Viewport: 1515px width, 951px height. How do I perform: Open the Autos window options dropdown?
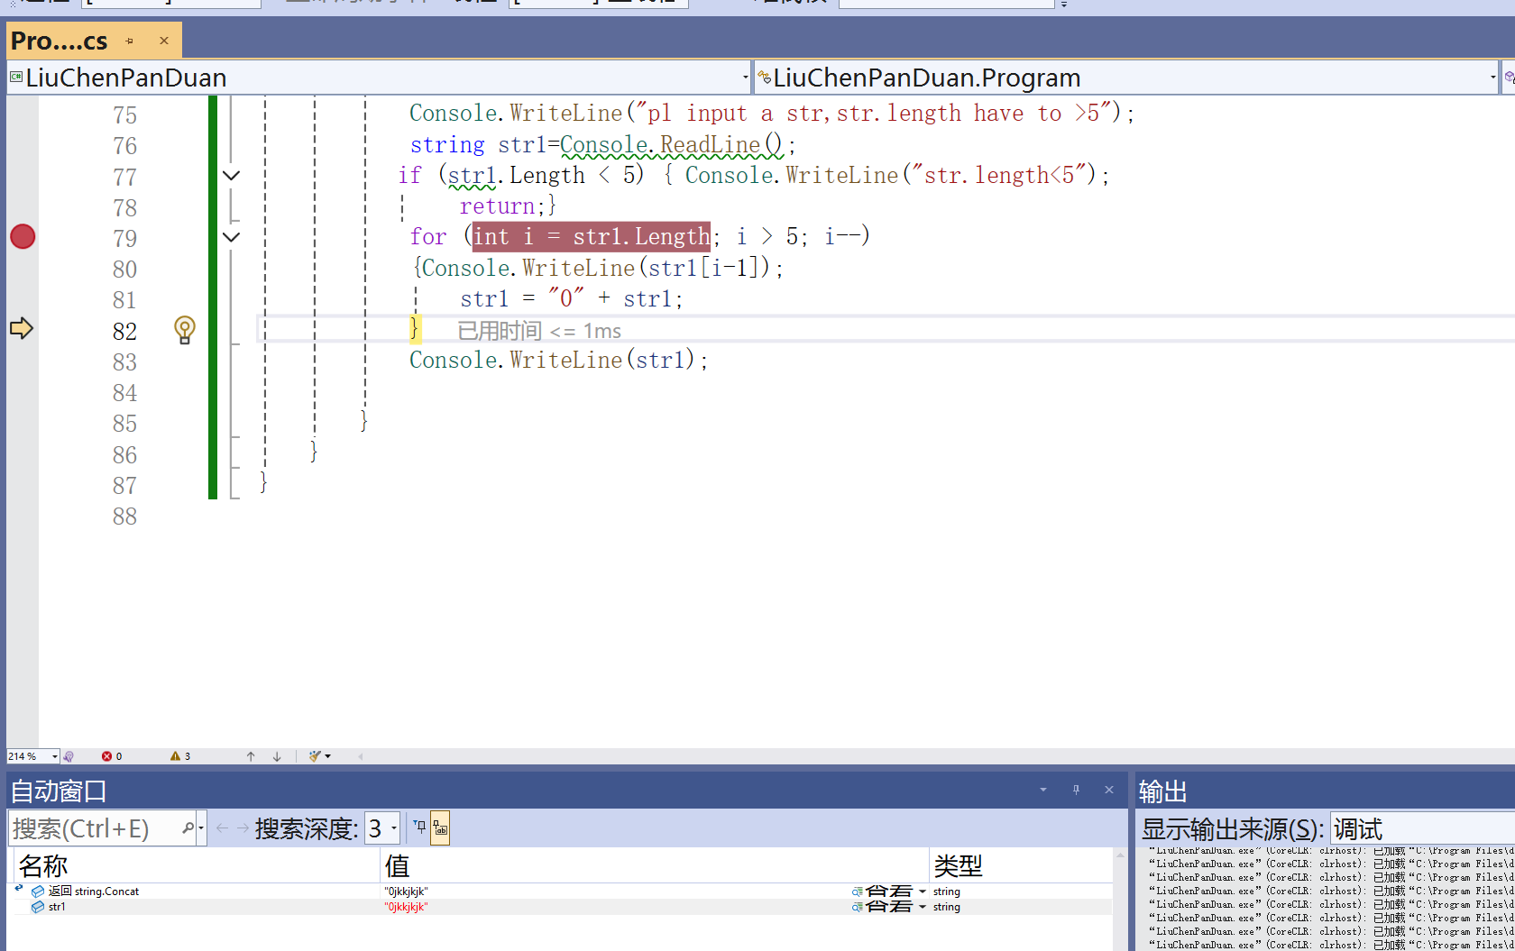click(x=1043, y=790)
